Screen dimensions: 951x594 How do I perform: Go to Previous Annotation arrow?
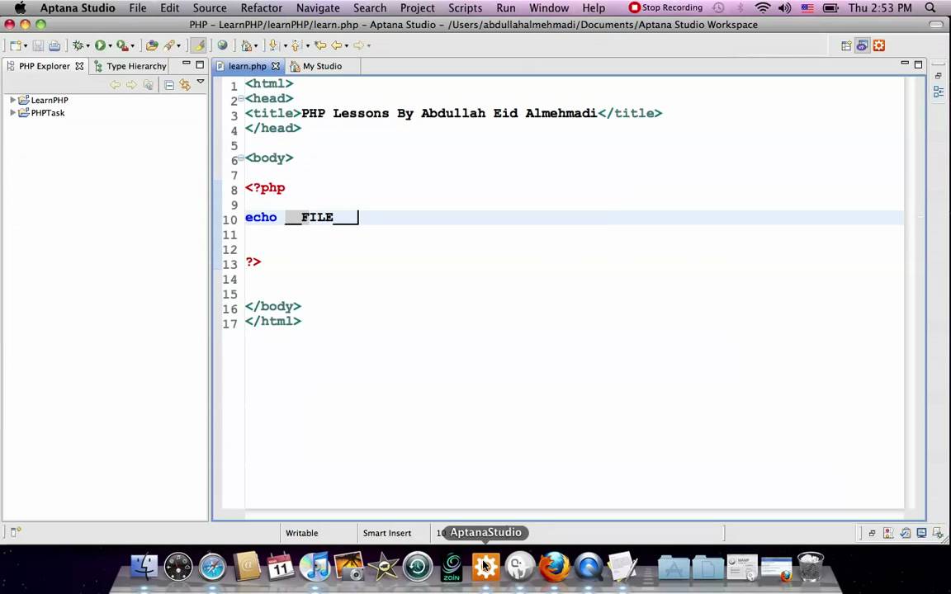point(296,45)
